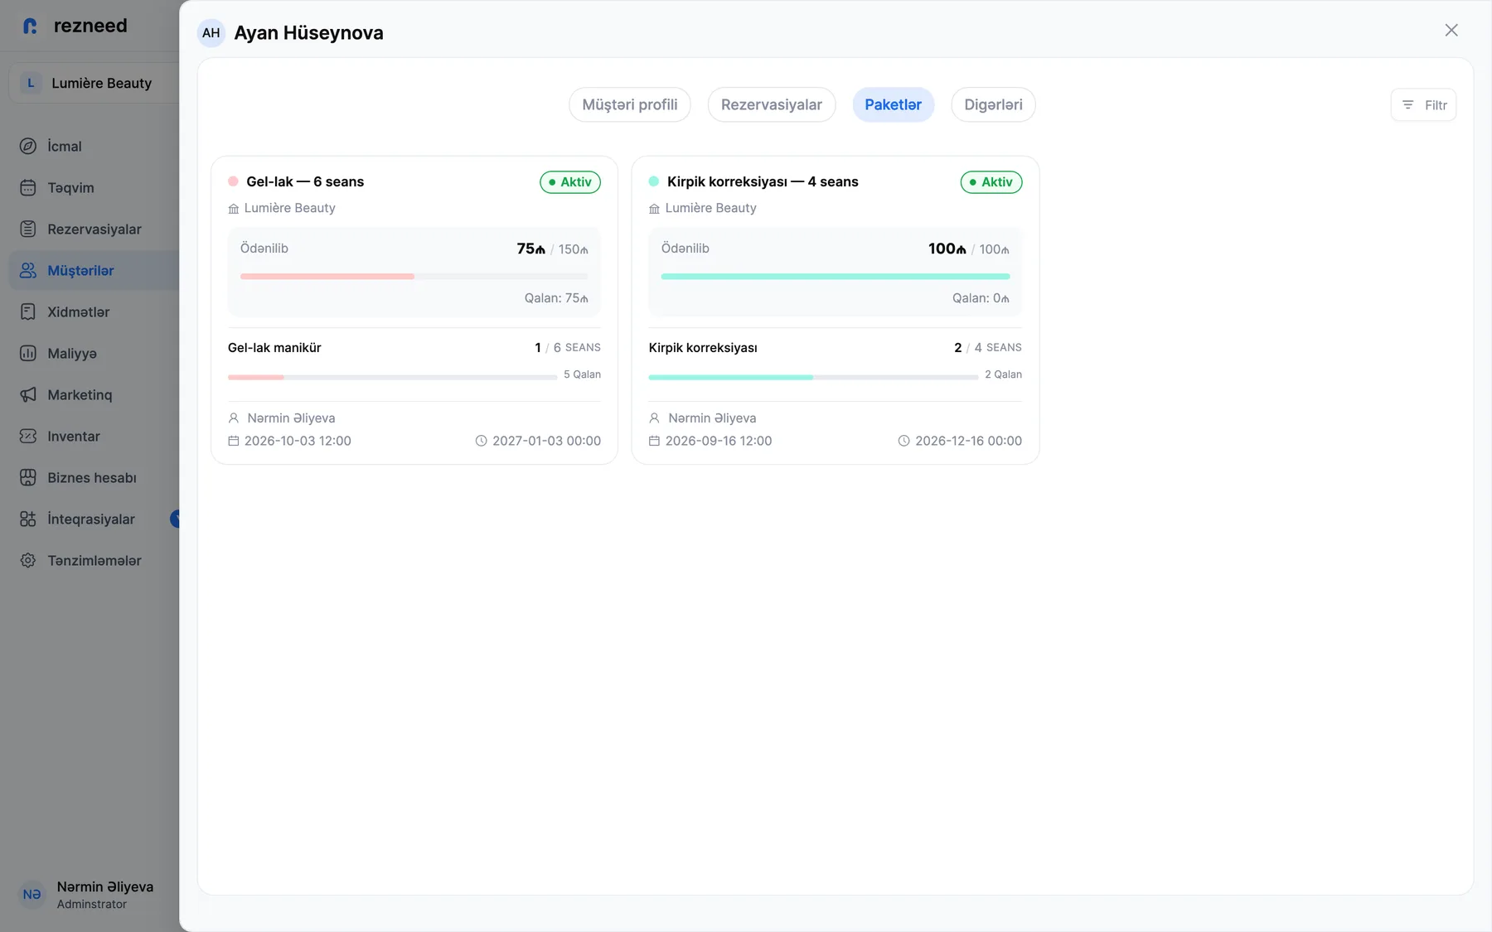Click Nərmin Əliyeva in Gel-lak card
The height and width of the screenshot is (932, 1492).
pyautogui.click(x=291, y=418)
